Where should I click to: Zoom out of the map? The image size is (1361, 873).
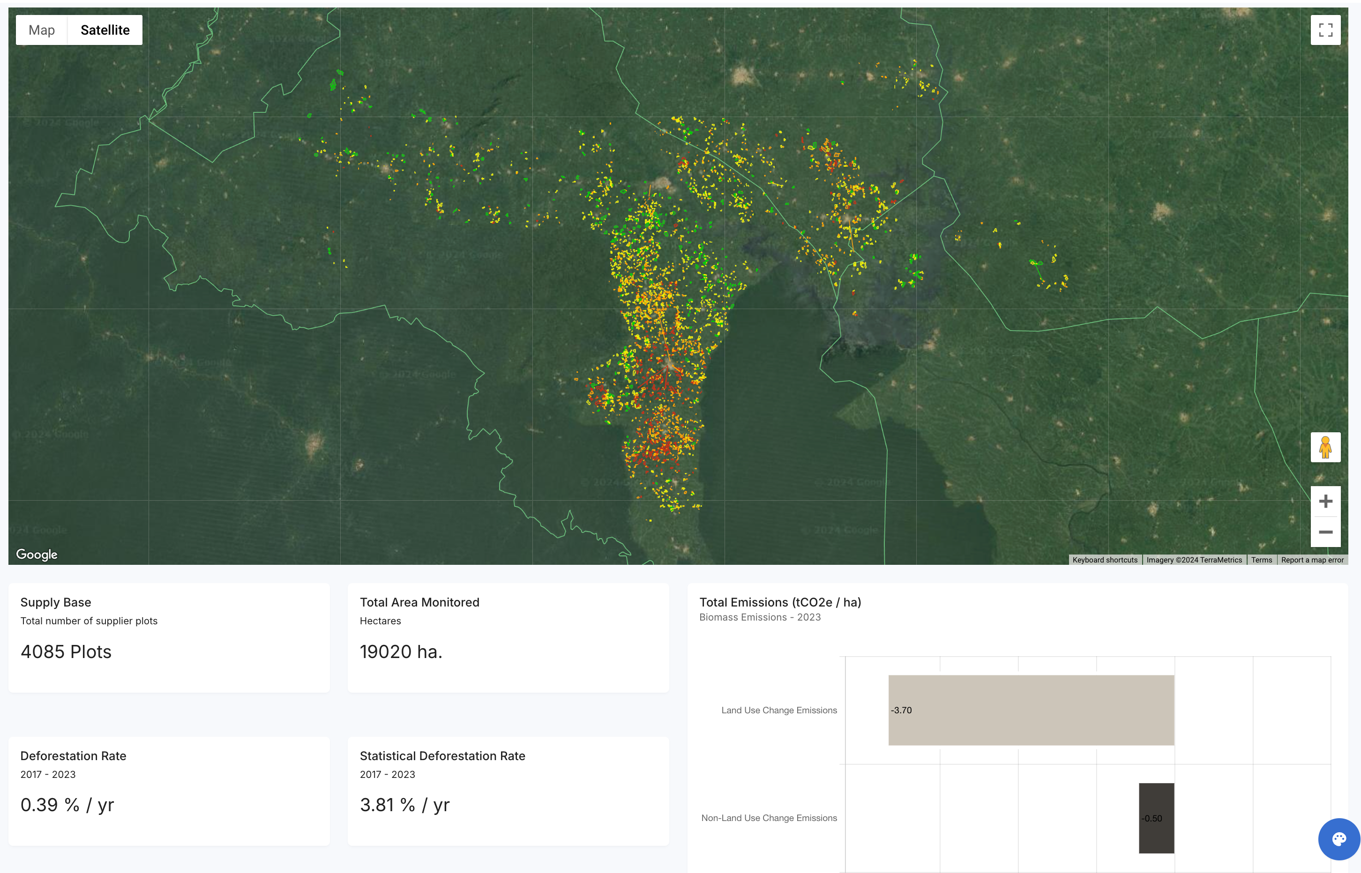(x=1325, y=532)
